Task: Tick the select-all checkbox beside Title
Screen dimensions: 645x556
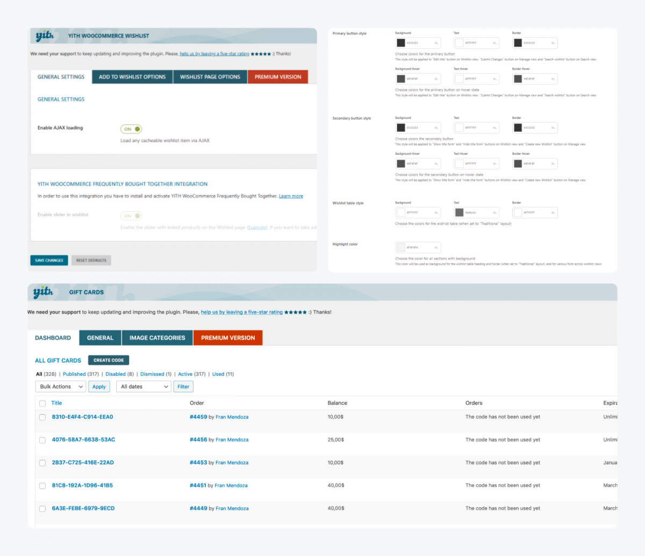Action: (x=42, y=403)
